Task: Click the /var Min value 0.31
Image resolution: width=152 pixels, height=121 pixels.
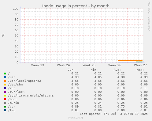Action: pyautogui.click(x=98, y=107)
